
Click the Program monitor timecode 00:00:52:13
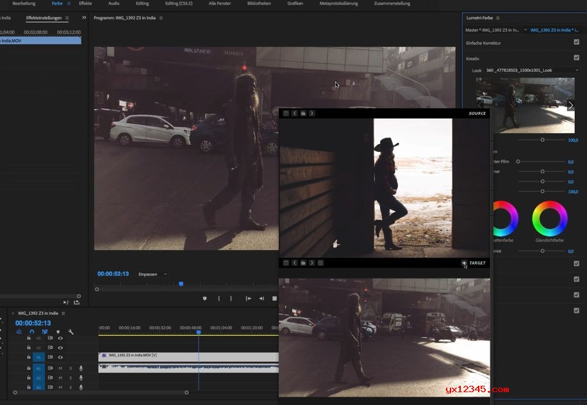coord(113,274)
